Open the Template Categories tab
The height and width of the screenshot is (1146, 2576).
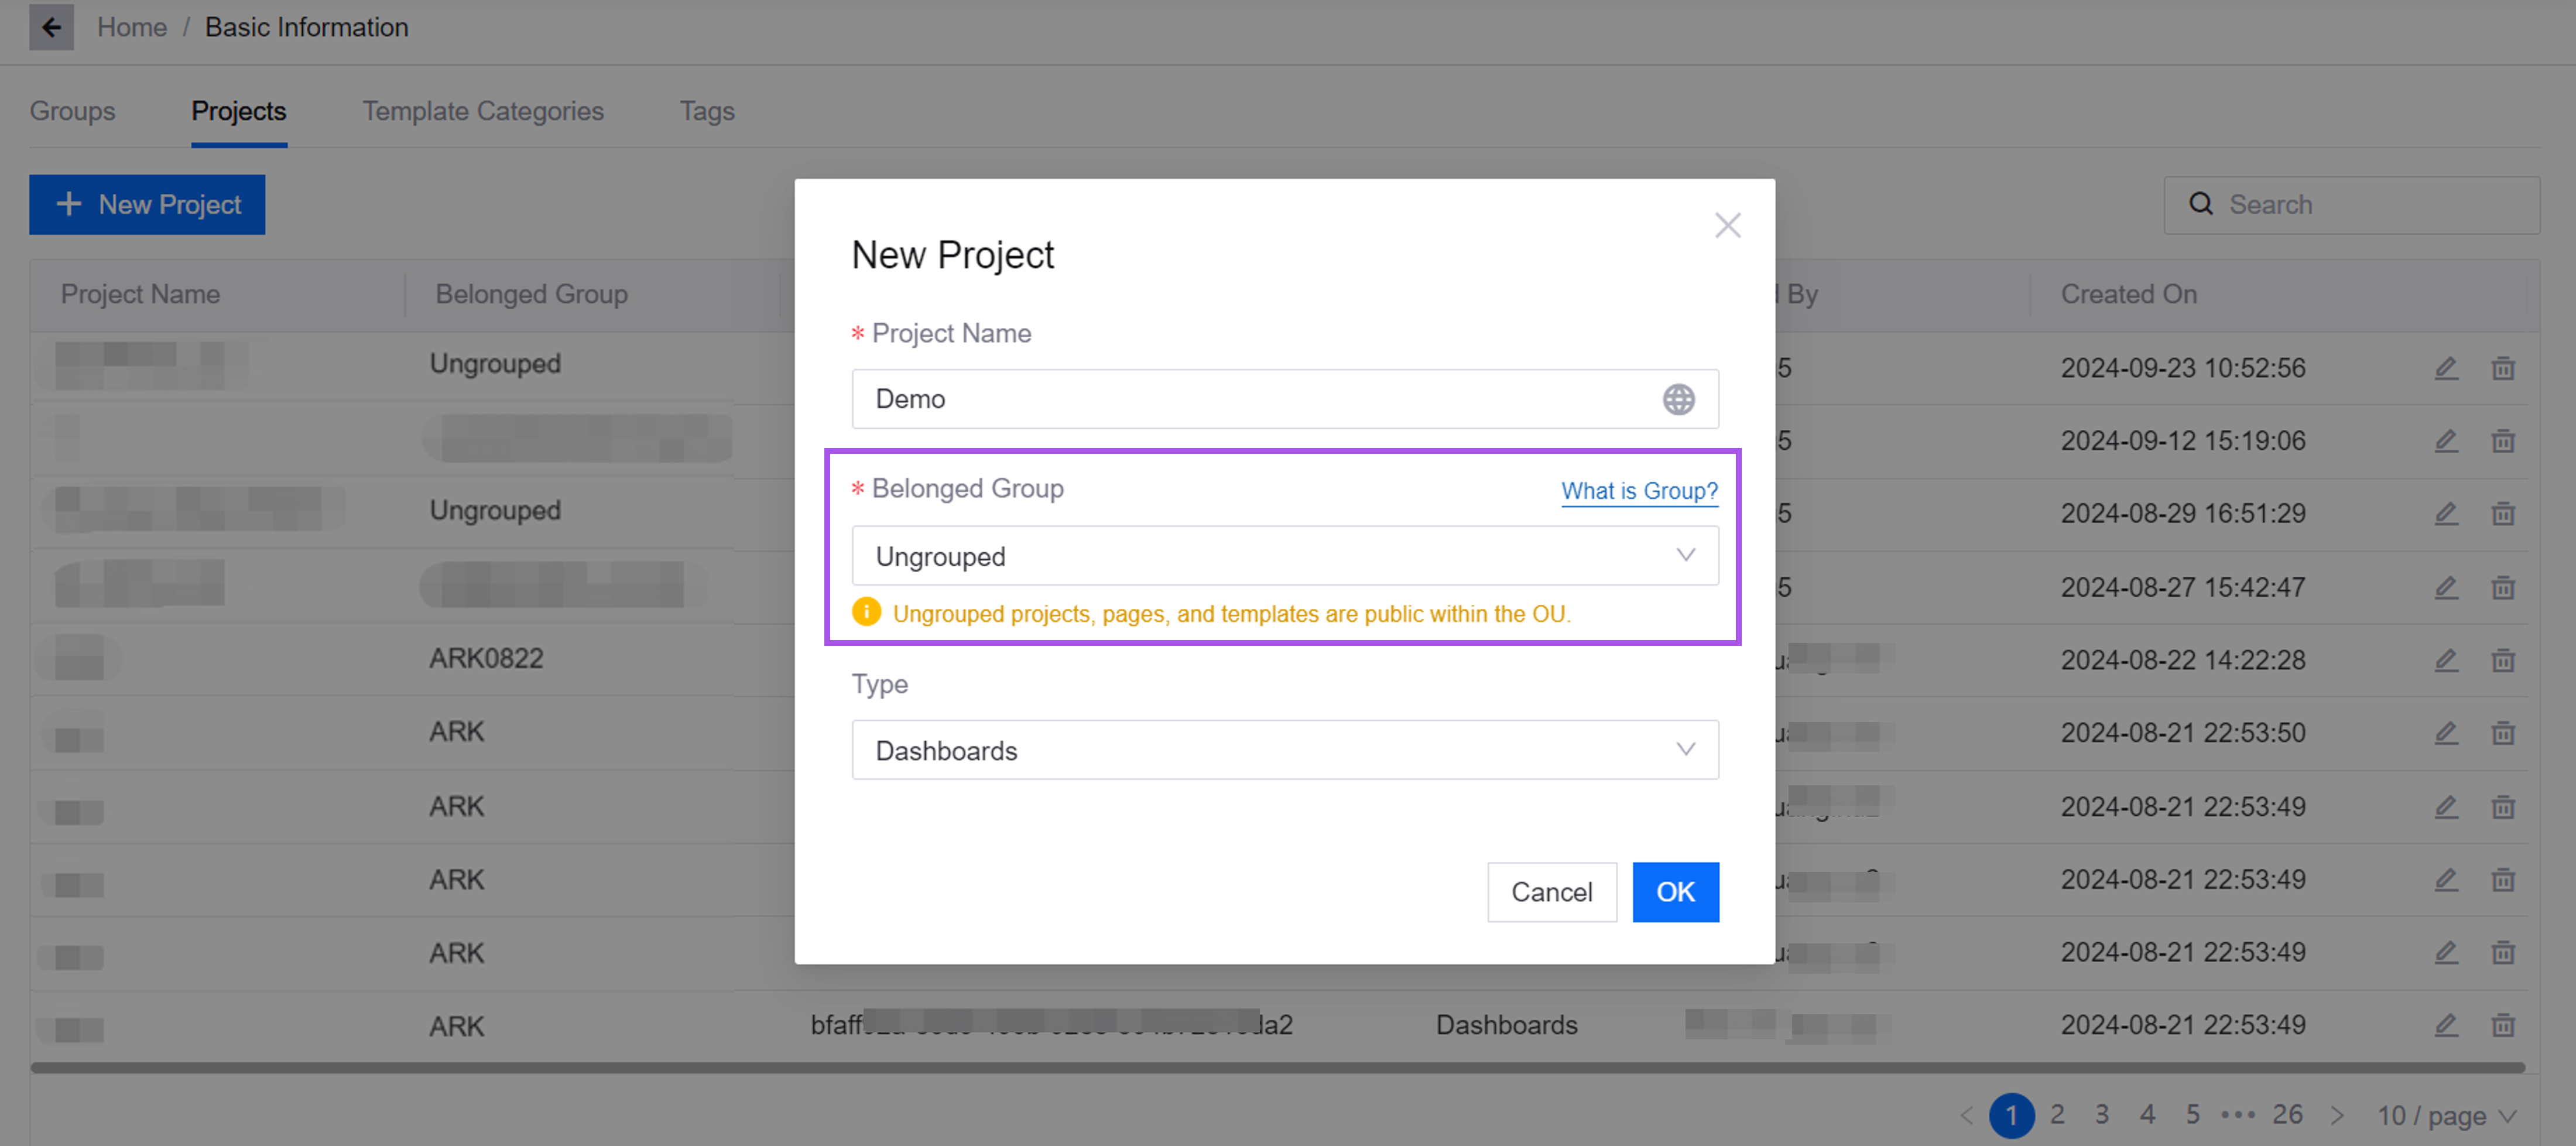[x=482, y=111]
